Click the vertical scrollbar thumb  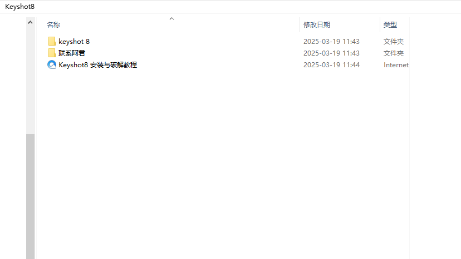(x=30, y=196)
